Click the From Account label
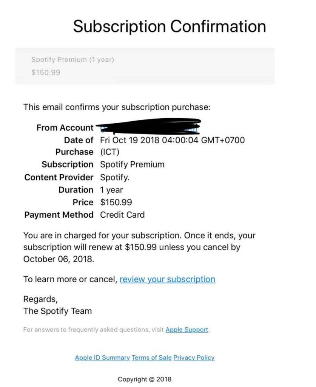316x387 pixels. [x=65, y=128]
